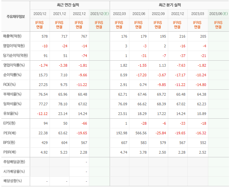Image resolution: width=231 pixels, height=188 pixels.
Task: Click the 매출액(억원) row label
Action: click(12, 36)
